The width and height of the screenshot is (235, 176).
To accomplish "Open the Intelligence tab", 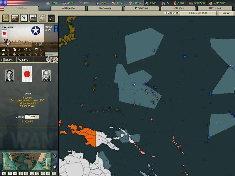I will pos(68,8).
